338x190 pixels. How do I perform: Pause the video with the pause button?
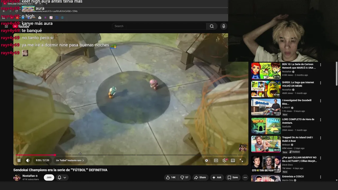pyautogui.click(x=19, y=160)
